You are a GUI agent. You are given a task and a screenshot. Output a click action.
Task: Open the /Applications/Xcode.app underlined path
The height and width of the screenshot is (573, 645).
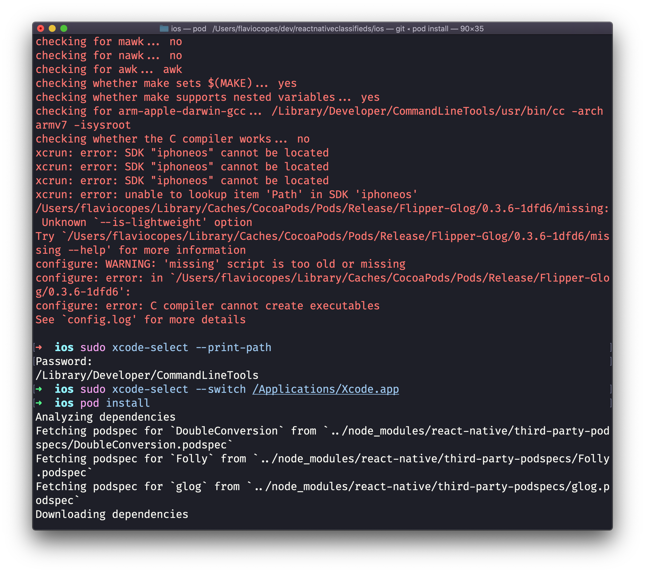pos(325,389)
